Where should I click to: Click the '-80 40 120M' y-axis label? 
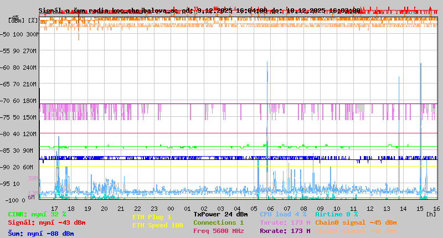tap(18, 134)
